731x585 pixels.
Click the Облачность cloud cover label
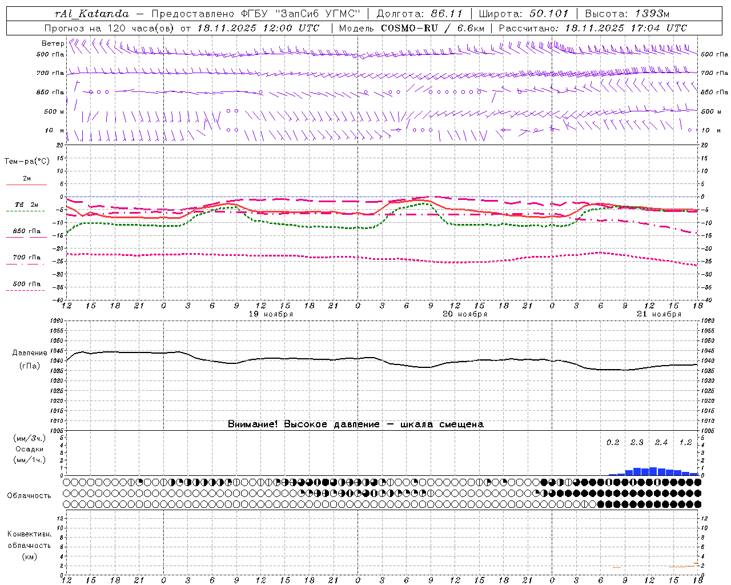[x=29, y=496]
